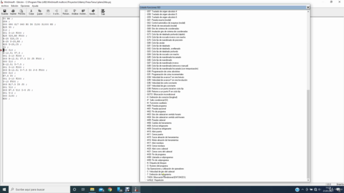Click code line 'G54 ;' in editor
Screen dimensions: 344x193
pyautogui.click(x=6, y=21)
